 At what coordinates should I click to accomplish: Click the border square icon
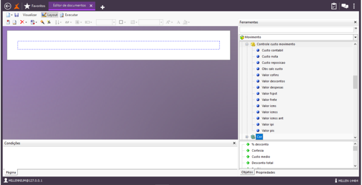pos(121,22)
